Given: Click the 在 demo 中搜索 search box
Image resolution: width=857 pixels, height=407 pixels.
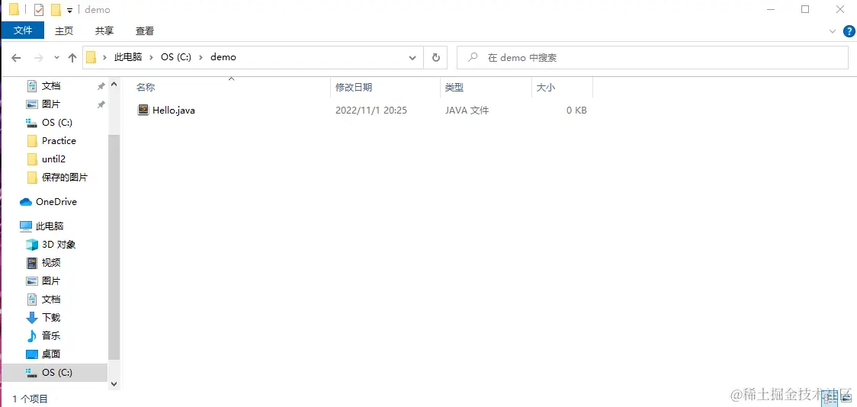Looking at the screenshot, I should pos(653,58).
